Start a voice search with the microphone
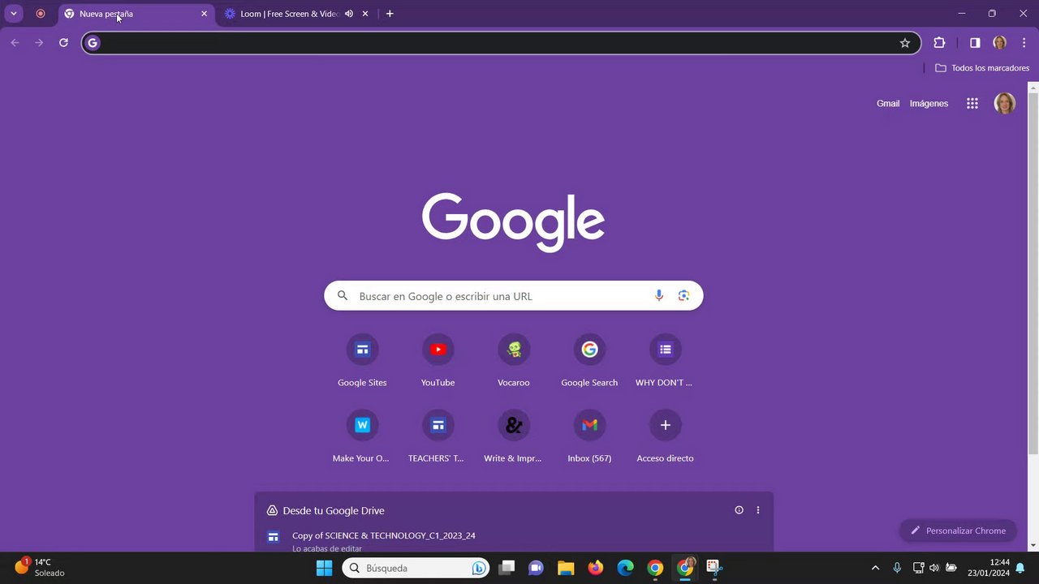1039x584 pixels. tap(659, 296)
